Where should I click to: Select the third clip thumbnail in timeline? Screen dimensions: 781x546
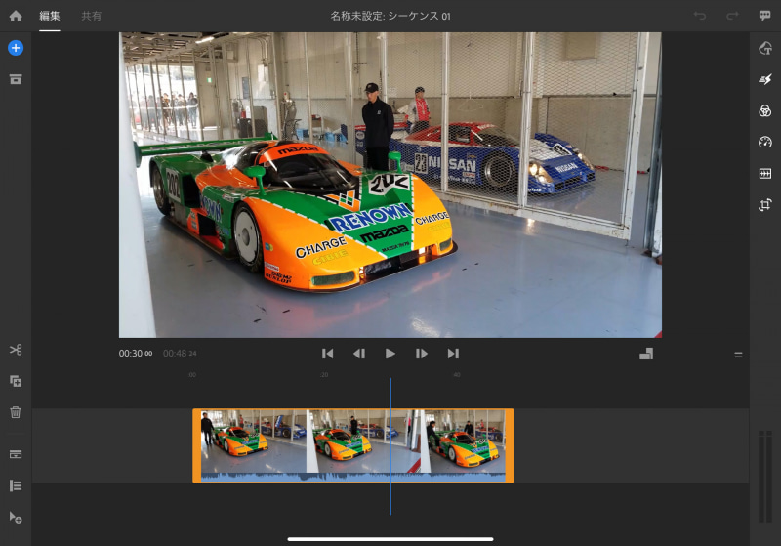pos(463,441)
